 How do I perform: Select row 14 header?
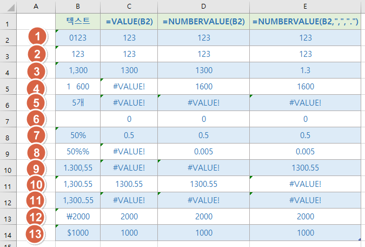(x=8, y=233)
